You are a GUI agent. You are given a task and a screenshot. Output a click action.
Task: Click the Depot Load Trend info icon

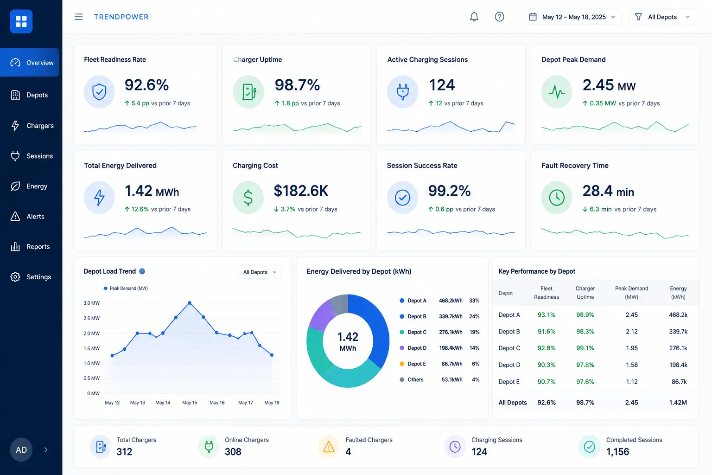pyautogui.click(x=142, y=271)
